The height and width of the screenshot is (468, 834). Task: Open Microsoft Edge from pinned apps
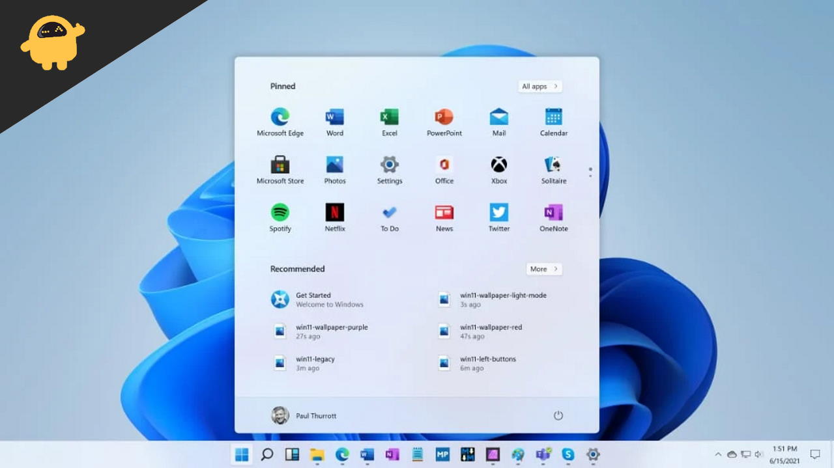tap(280, 122)
